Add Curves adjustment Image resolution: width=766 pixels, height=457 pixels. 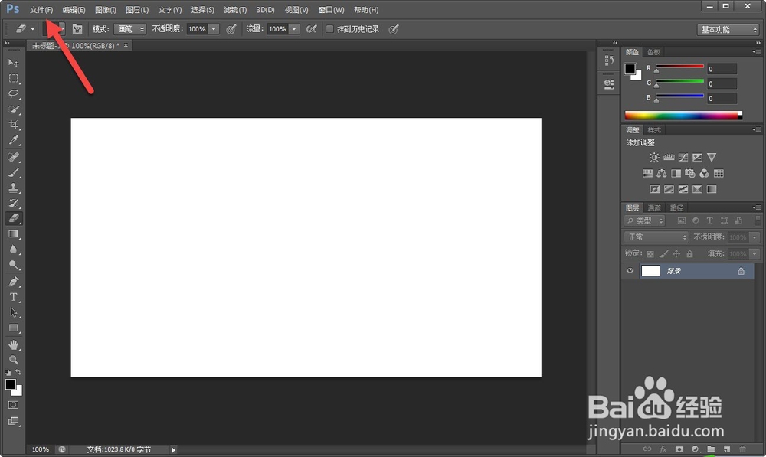(683, 157)
